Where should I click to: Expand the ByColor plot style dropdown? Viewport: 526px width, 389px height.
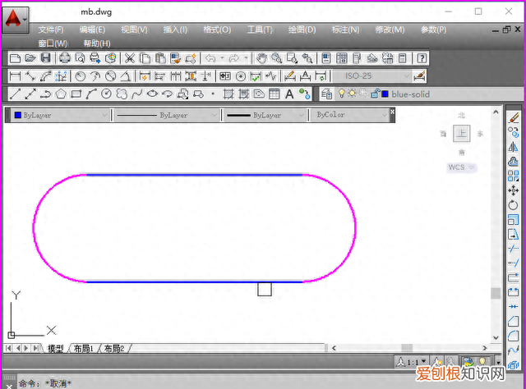[x=350, y=116]
